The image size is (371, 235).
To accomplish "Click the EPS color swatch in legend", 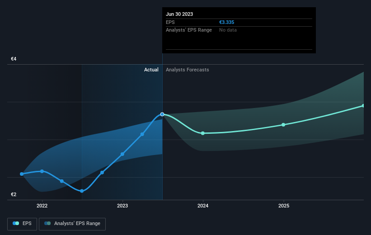I will point(16,223).
